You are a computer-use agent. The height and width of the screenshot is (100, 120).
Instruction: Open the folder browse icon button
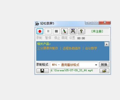tap(104, 71)
